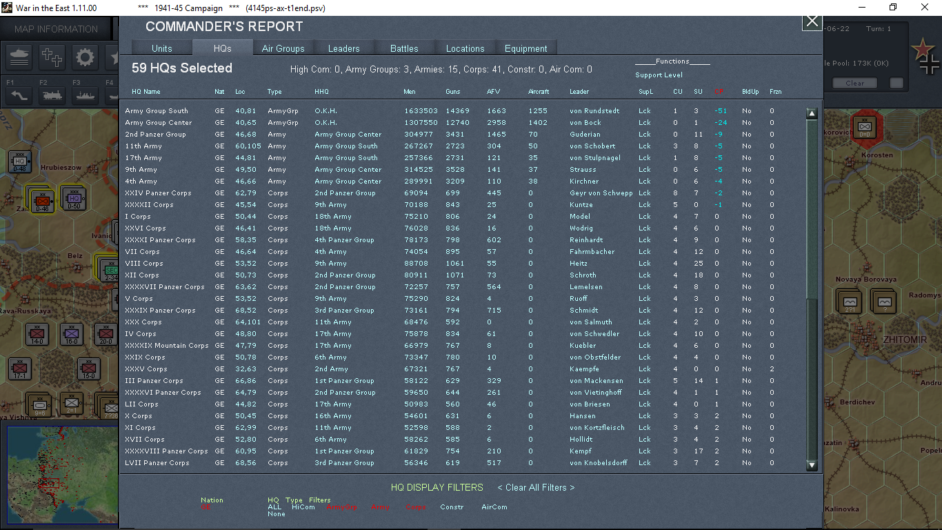Click right unit counter below Novaya Borovaya
Viewport: 942px width, 530px height.
coord(884,302)
